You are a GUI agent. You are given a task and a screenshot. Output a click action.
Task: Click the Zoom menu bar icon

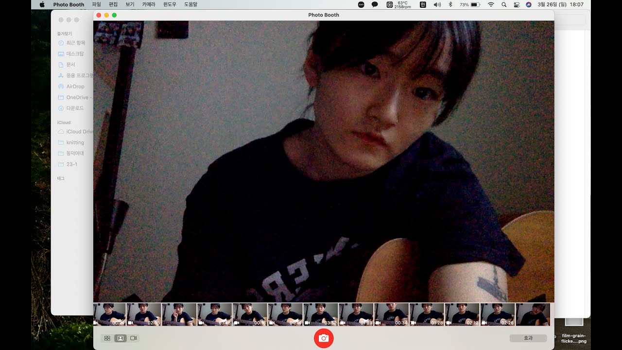pos(361,4)
